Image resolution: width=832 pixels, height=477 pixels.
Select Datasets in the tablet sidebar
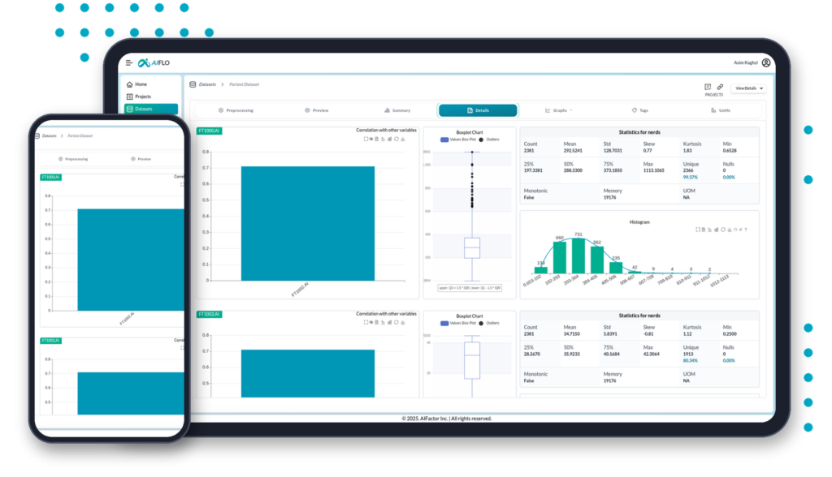pos(151,109)
